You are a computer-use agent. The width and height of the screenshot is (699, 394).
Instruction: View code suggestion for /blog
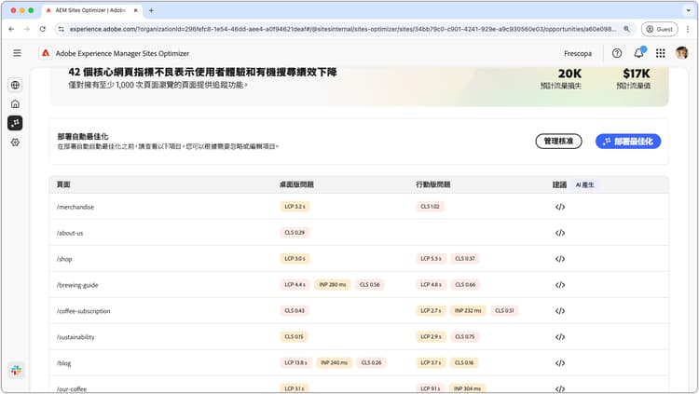pos(560,363)
